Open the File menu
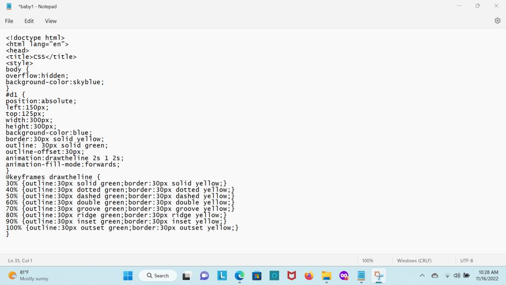Viewport: 506px width, 285px height. point(9,21)
